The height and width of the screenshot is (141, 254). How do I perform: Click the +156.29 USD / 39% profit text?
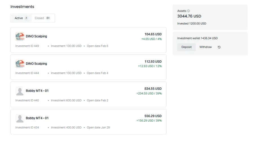(149, 121)
